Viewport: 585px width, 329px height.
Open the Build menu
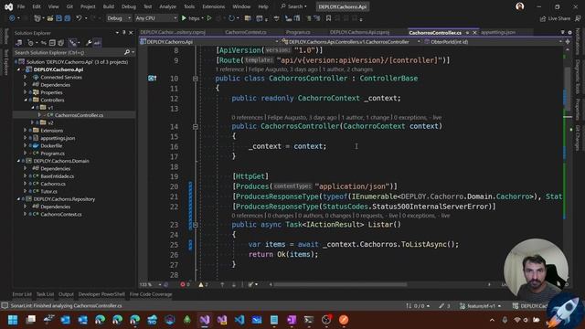point(108,6)
